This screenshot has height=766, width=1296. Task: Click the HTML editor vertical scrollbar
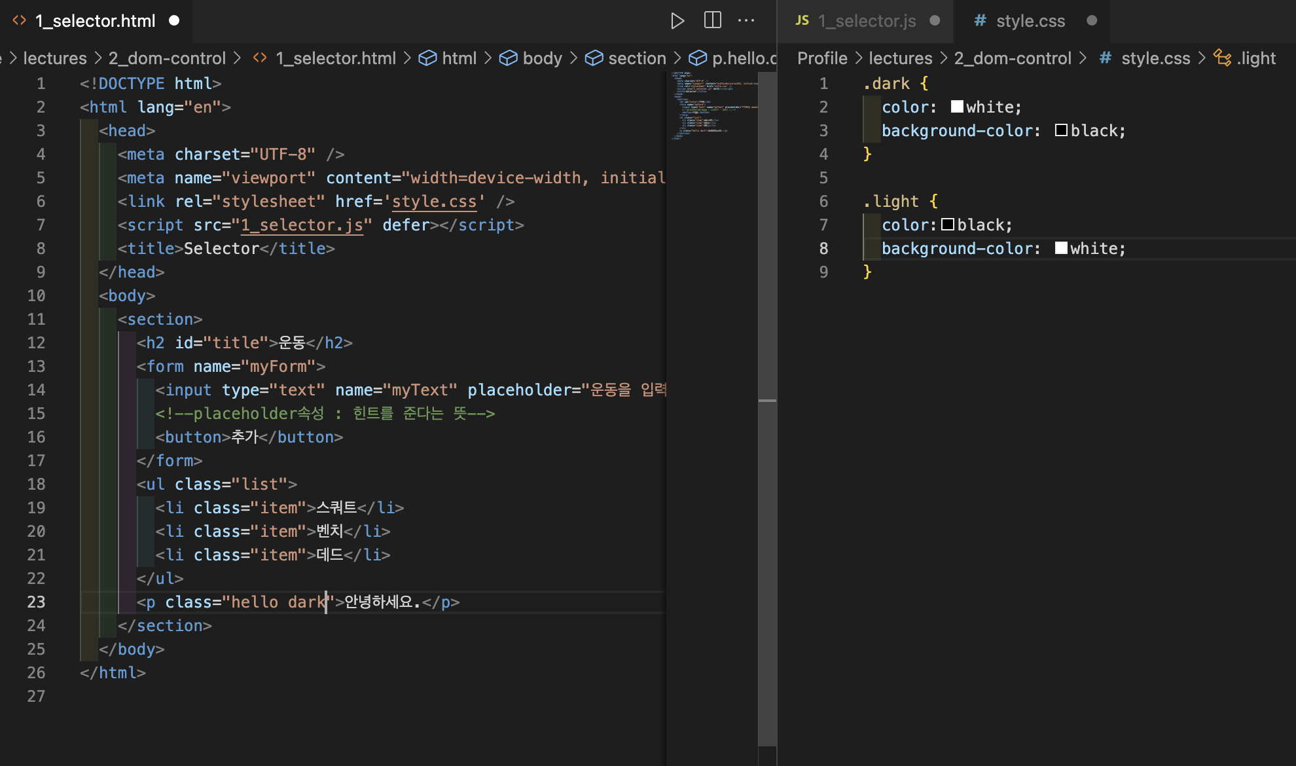pyautogui.click(x=767, y=524)
